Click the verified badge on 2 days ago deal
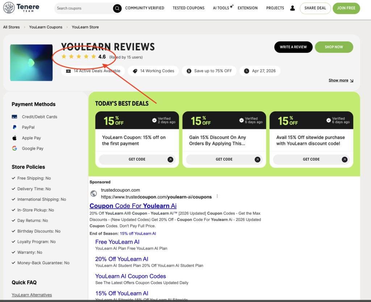 [154, 120]
